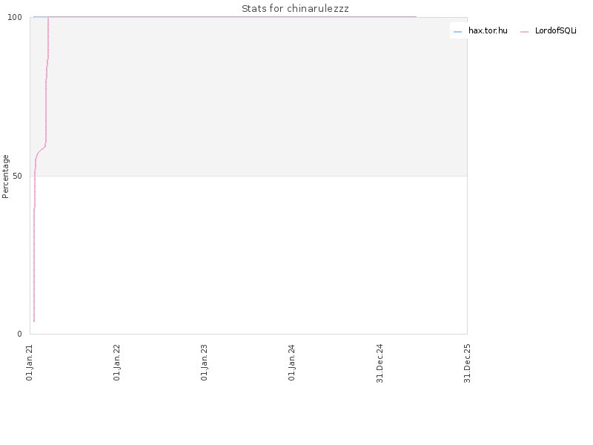Click the y-axis value 0
Viewport: 593px width, 445px height.
[x=20, y=334]
